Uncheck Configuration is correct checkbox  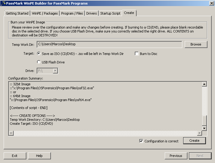point(141,141)
